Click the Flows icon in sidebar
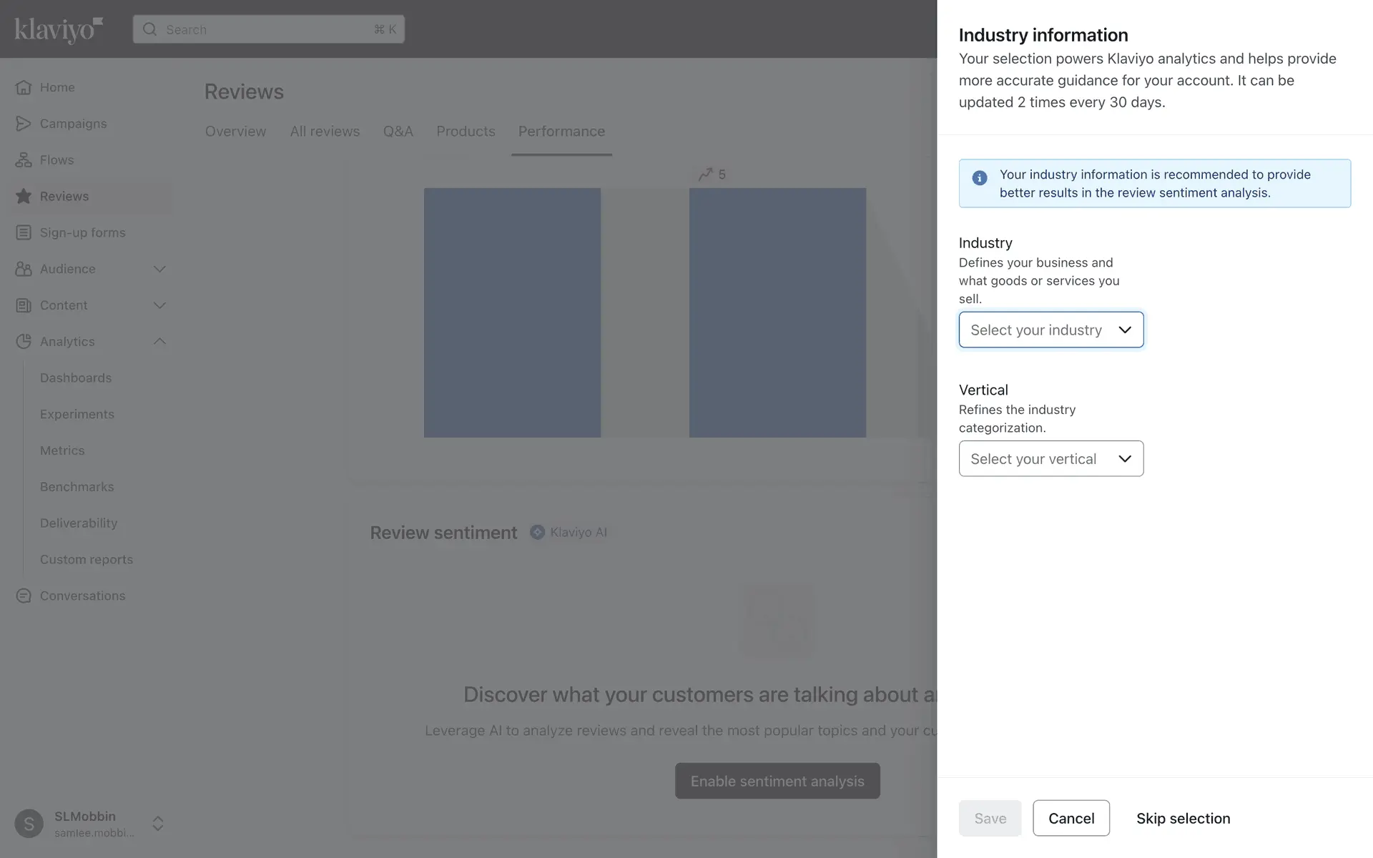 (x=24, y=160)
